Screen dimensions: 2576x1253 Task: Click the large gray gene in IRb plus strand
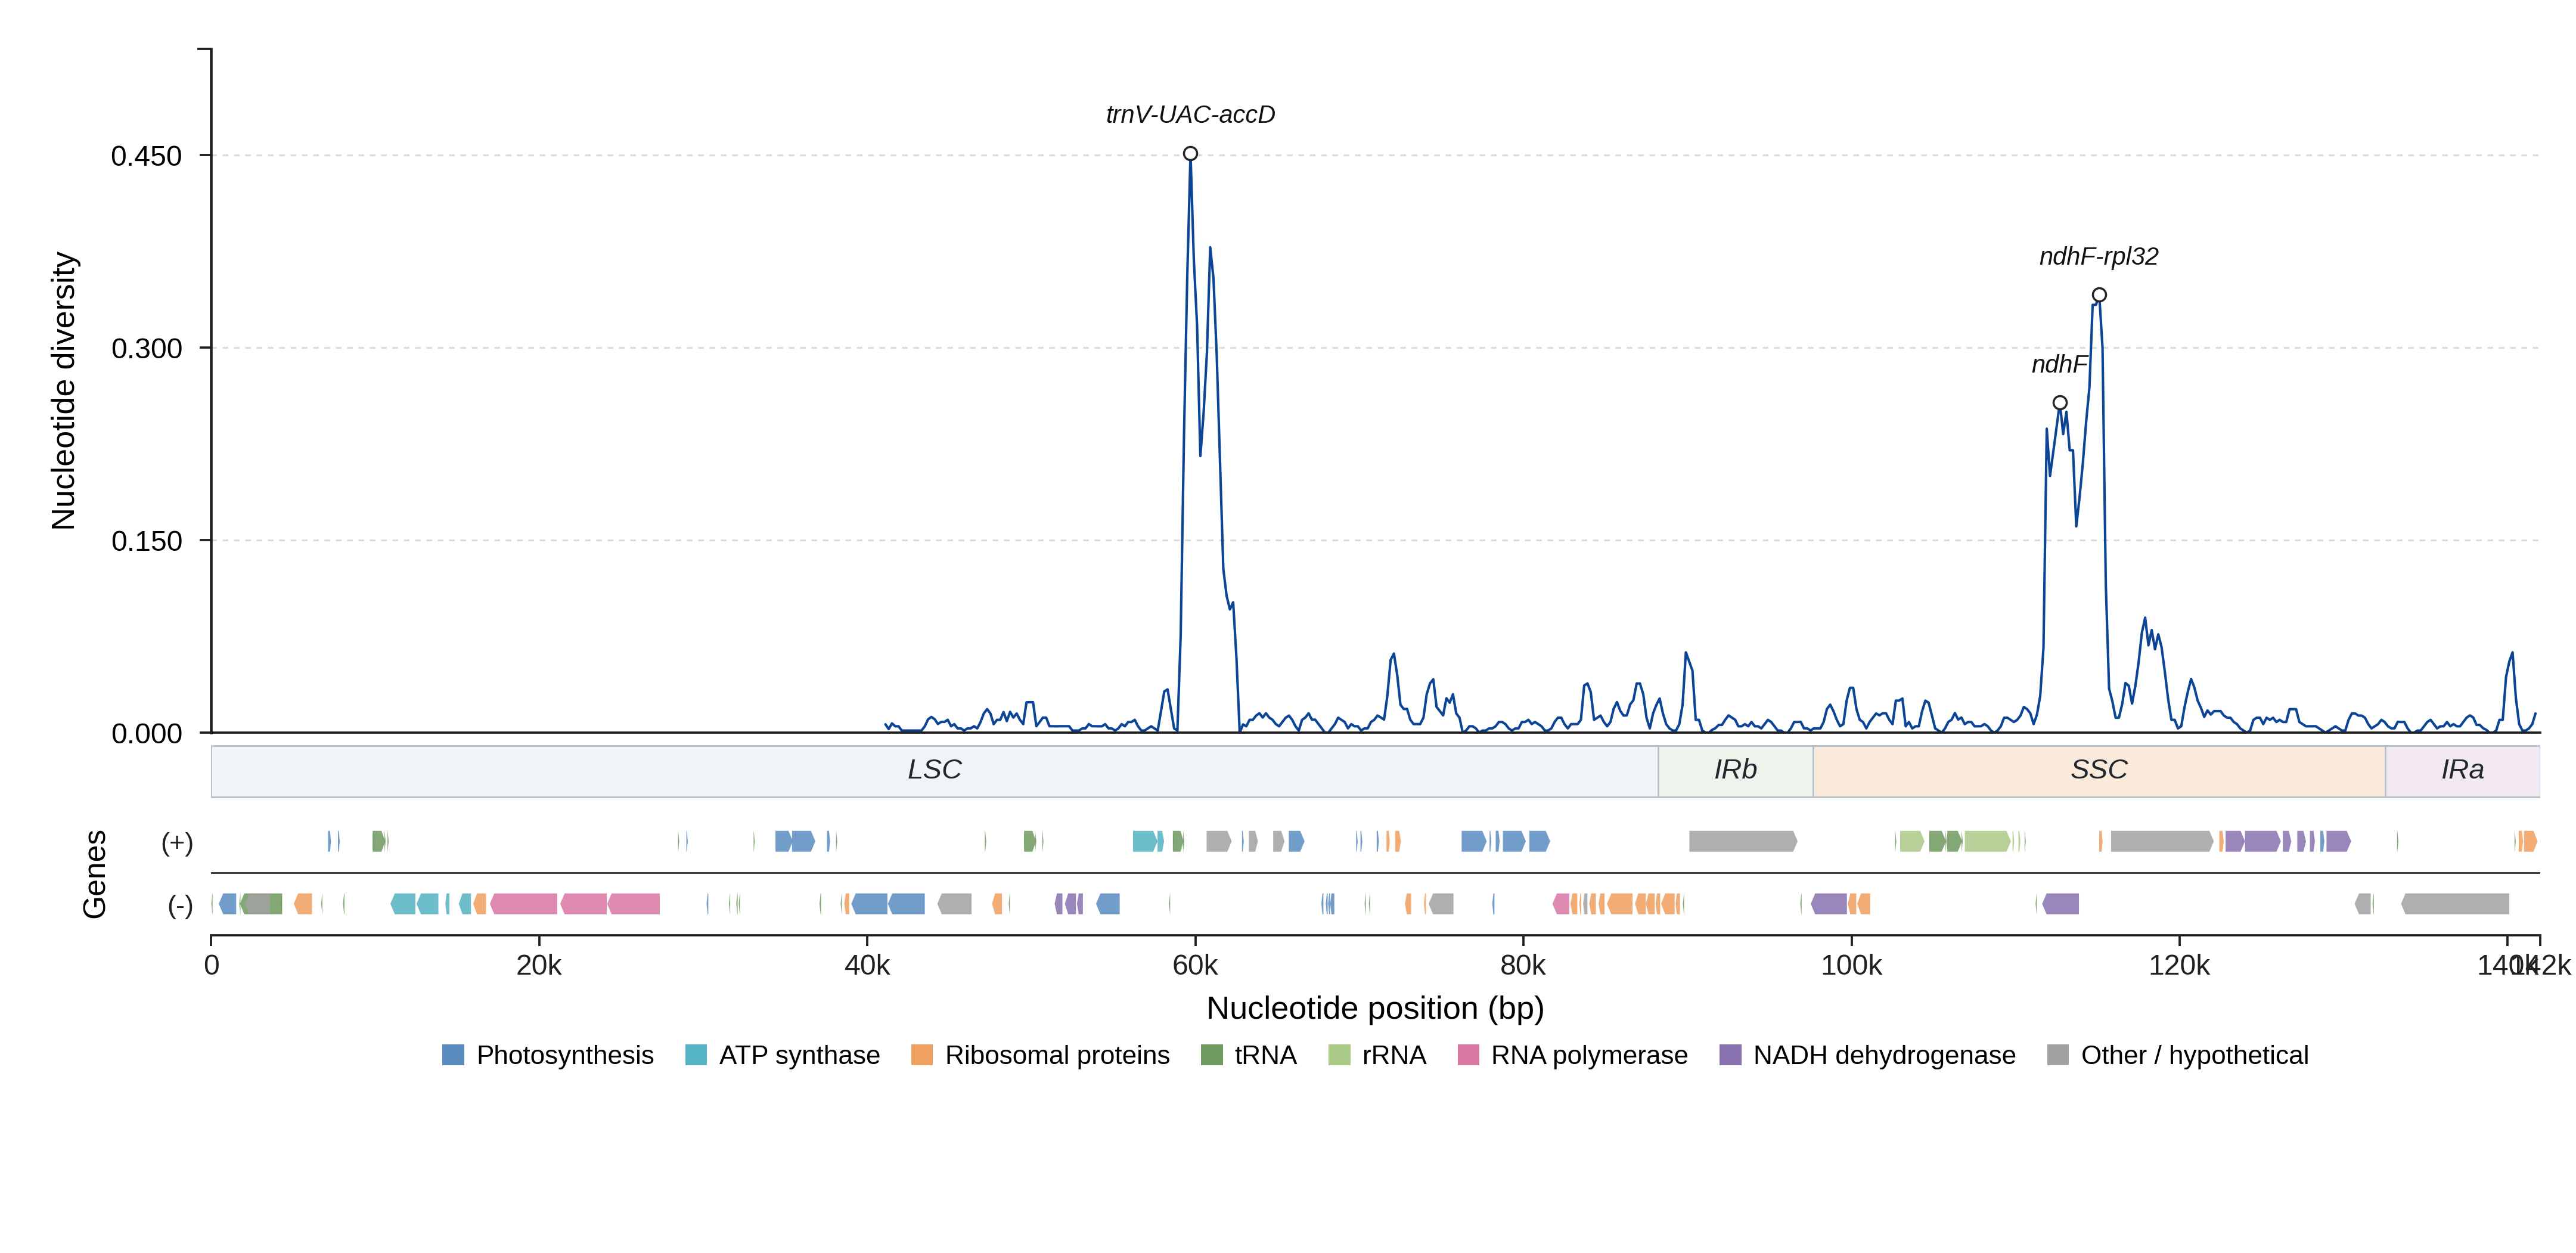[1743, 841]
